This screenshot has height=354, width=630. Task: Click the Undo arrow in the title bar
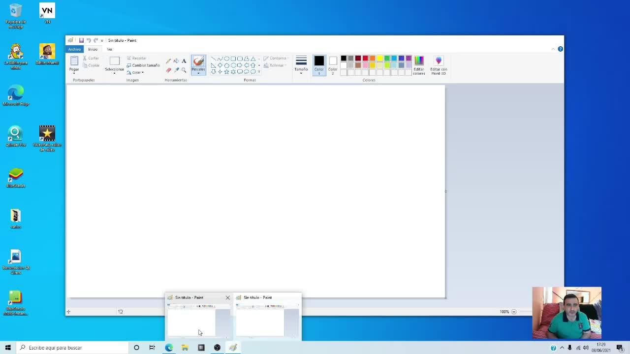pyautogui.click(x=89, y=40)
